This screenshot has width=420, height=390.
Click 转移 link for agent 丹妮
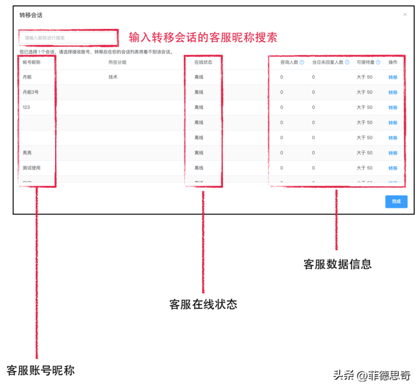[391, 77]
